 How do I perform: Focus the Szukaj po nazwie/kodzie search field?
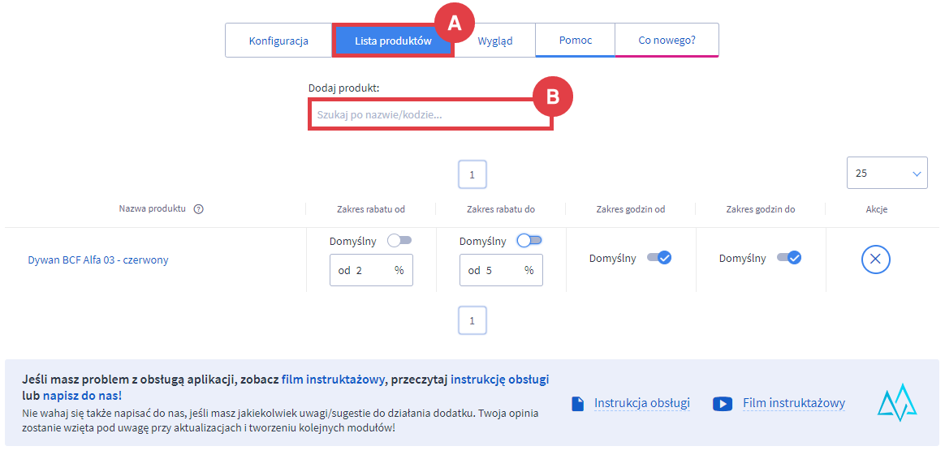(x=429, y=115)
